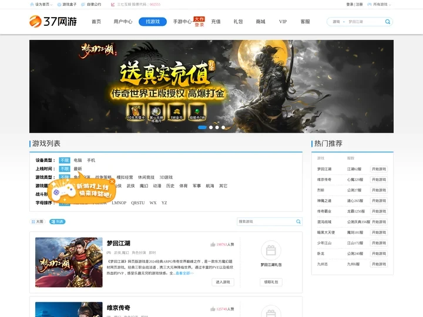
Task: Select first banner carousel indicator
Action: click(x=202, y=127)
